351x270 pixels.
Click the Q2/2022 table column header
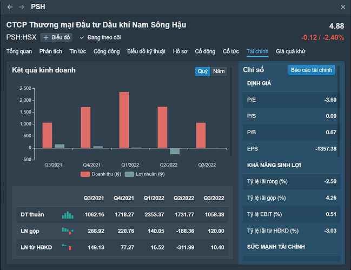pos(184,198)
